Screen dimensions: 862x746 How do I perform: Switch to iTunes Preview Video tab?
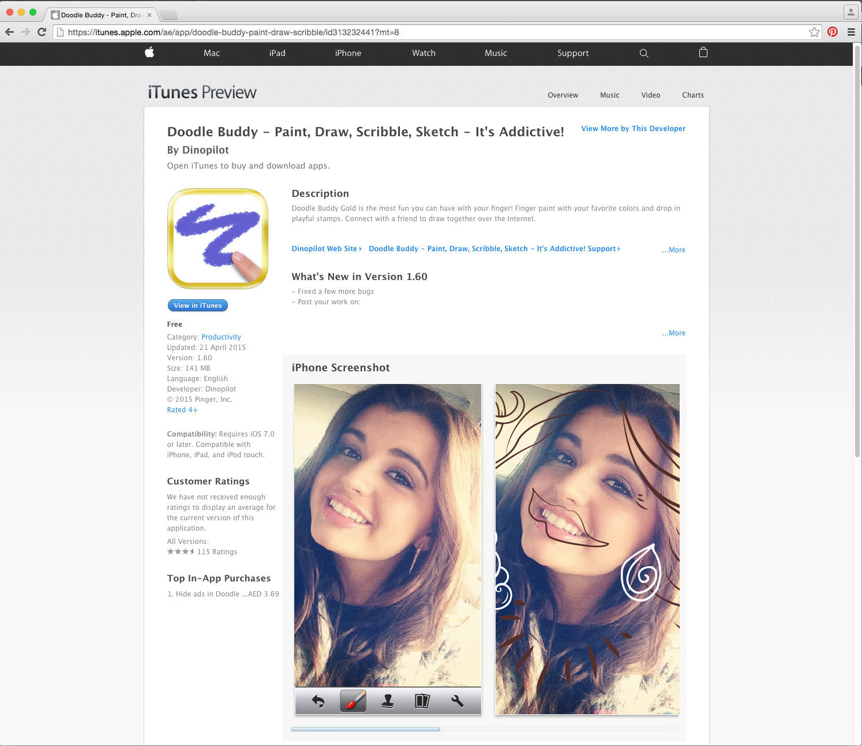651,95
